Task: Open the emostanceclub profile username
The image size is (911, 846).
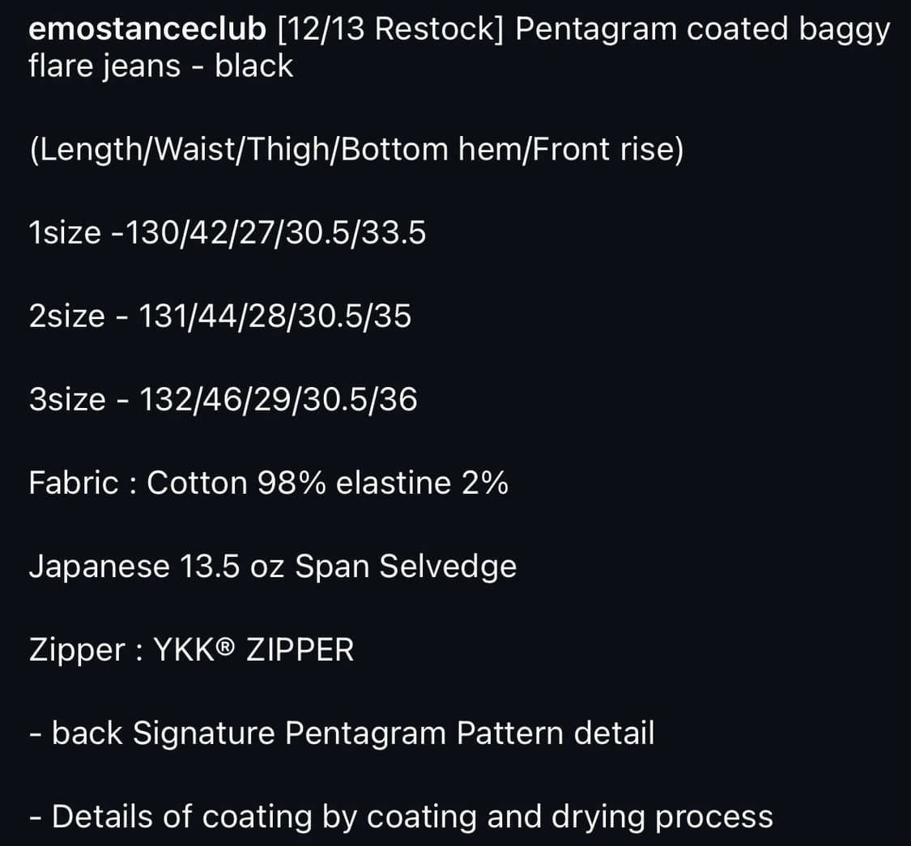Action: [147, 30]
